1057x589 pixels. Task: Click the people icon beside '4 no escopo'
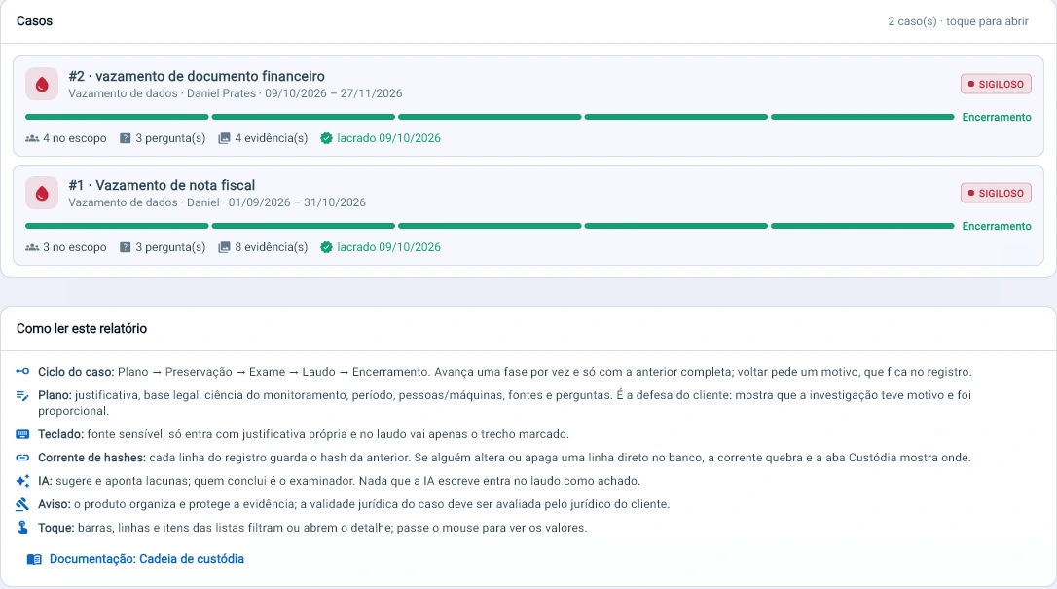pyautogui.click(x=32, y=138)
